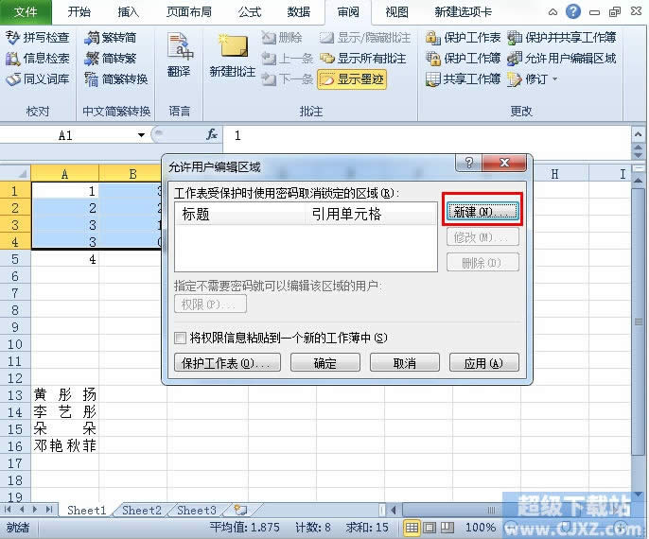This screenshot has width=649, height=539.
Task: Open 共享工作簿 share workbook
Action: tap(464, 78)
